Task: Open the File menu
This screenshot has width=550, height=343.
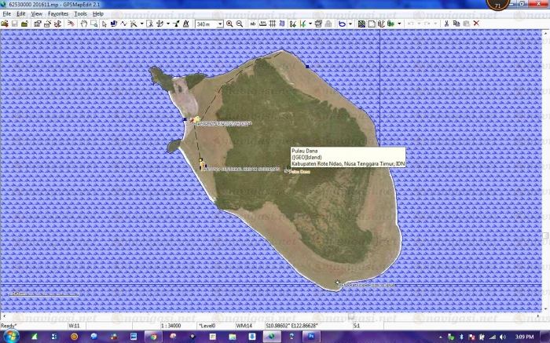Action: click(7, 14)
